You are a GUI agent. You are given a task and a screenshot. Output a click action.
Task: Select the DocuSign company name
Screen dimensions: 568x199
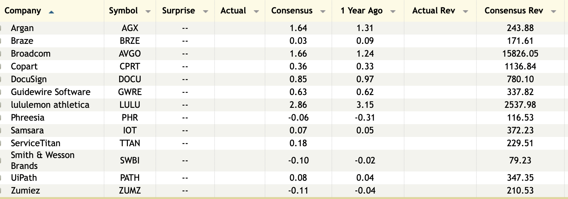(x=29, y=79)
